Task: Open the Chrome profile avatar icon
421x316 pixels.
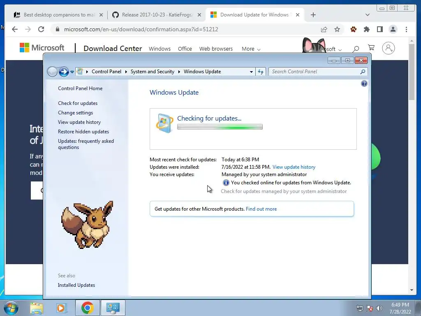Action: coord(393,29)
